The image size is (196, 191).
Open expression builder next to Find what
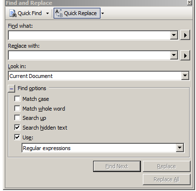point(185,35)
